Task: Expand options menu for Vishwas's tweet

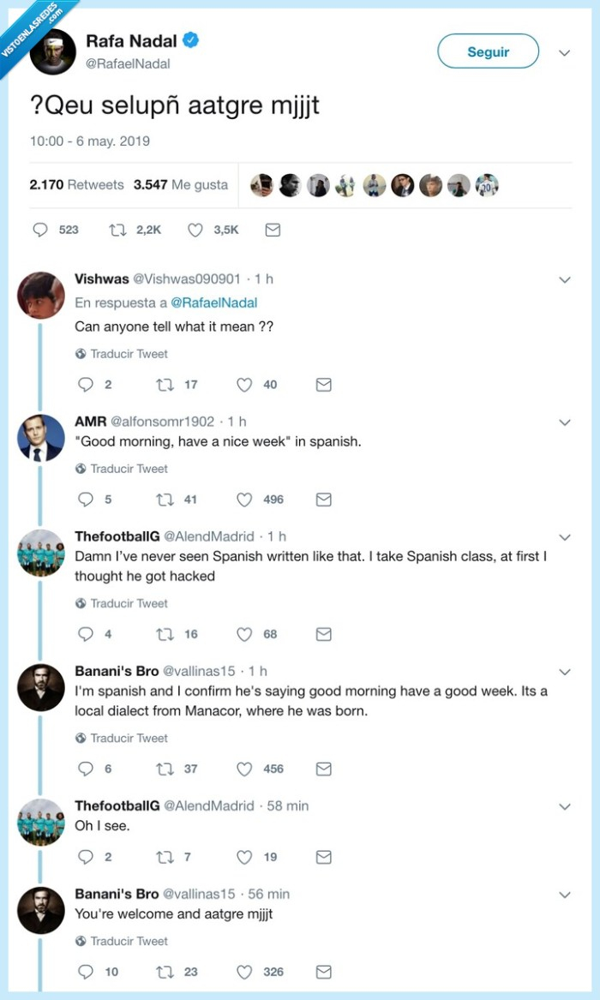Action: 564,279
